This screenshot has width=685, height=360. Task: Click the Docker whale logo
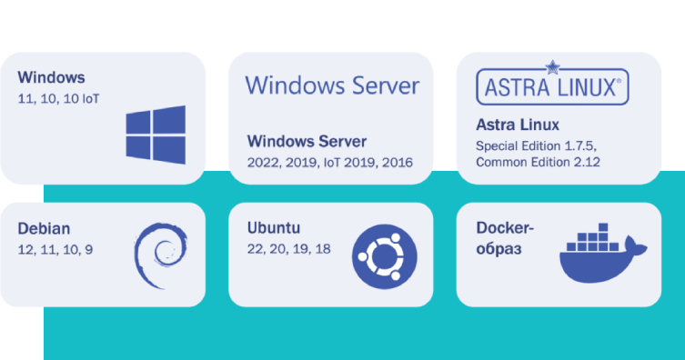[603, 253]
